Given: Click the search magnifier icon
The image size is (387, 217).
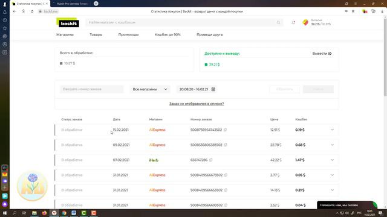Looking at the screenshot, I should (x=278, y=22).
